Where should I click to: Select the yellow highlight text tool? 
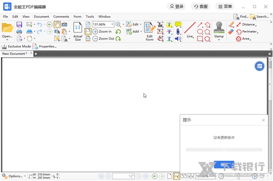click(169, 24)
